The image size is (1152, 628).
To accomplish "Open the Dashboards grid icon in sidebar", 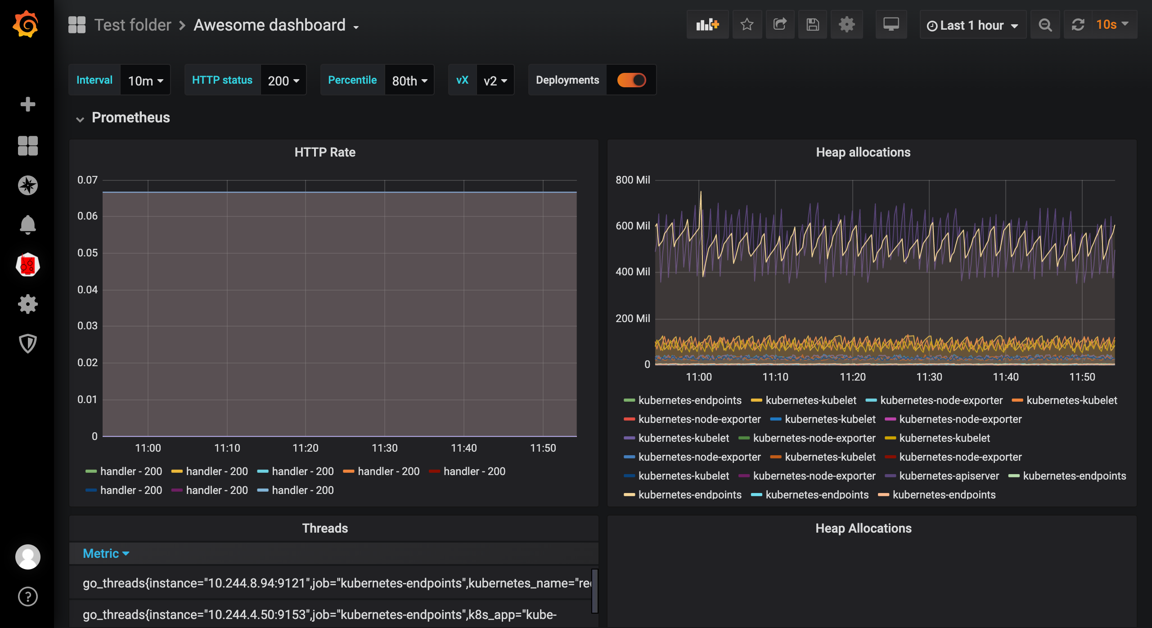I will click(x=27, y=146).
